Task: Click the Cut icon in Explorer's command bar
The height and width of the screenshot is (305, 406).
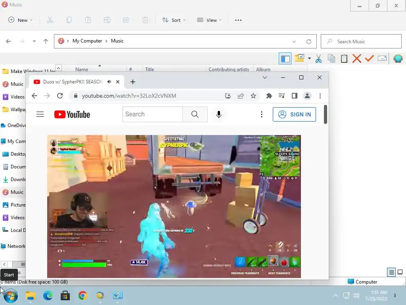Action: click(50, 20)
